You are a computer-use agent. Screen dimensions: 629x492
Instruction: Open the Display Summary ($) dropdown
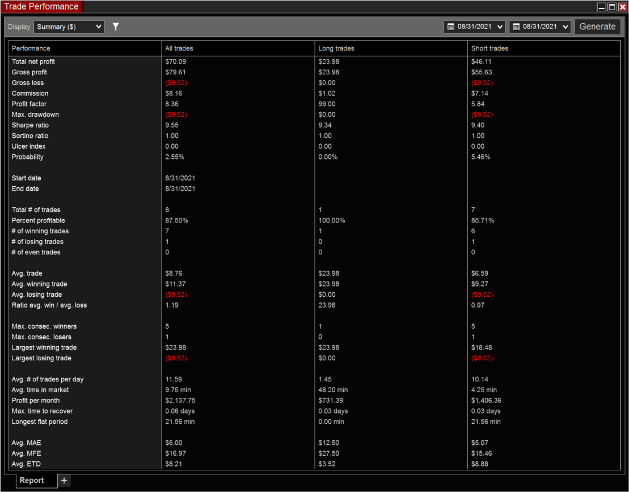coord(69,27)
